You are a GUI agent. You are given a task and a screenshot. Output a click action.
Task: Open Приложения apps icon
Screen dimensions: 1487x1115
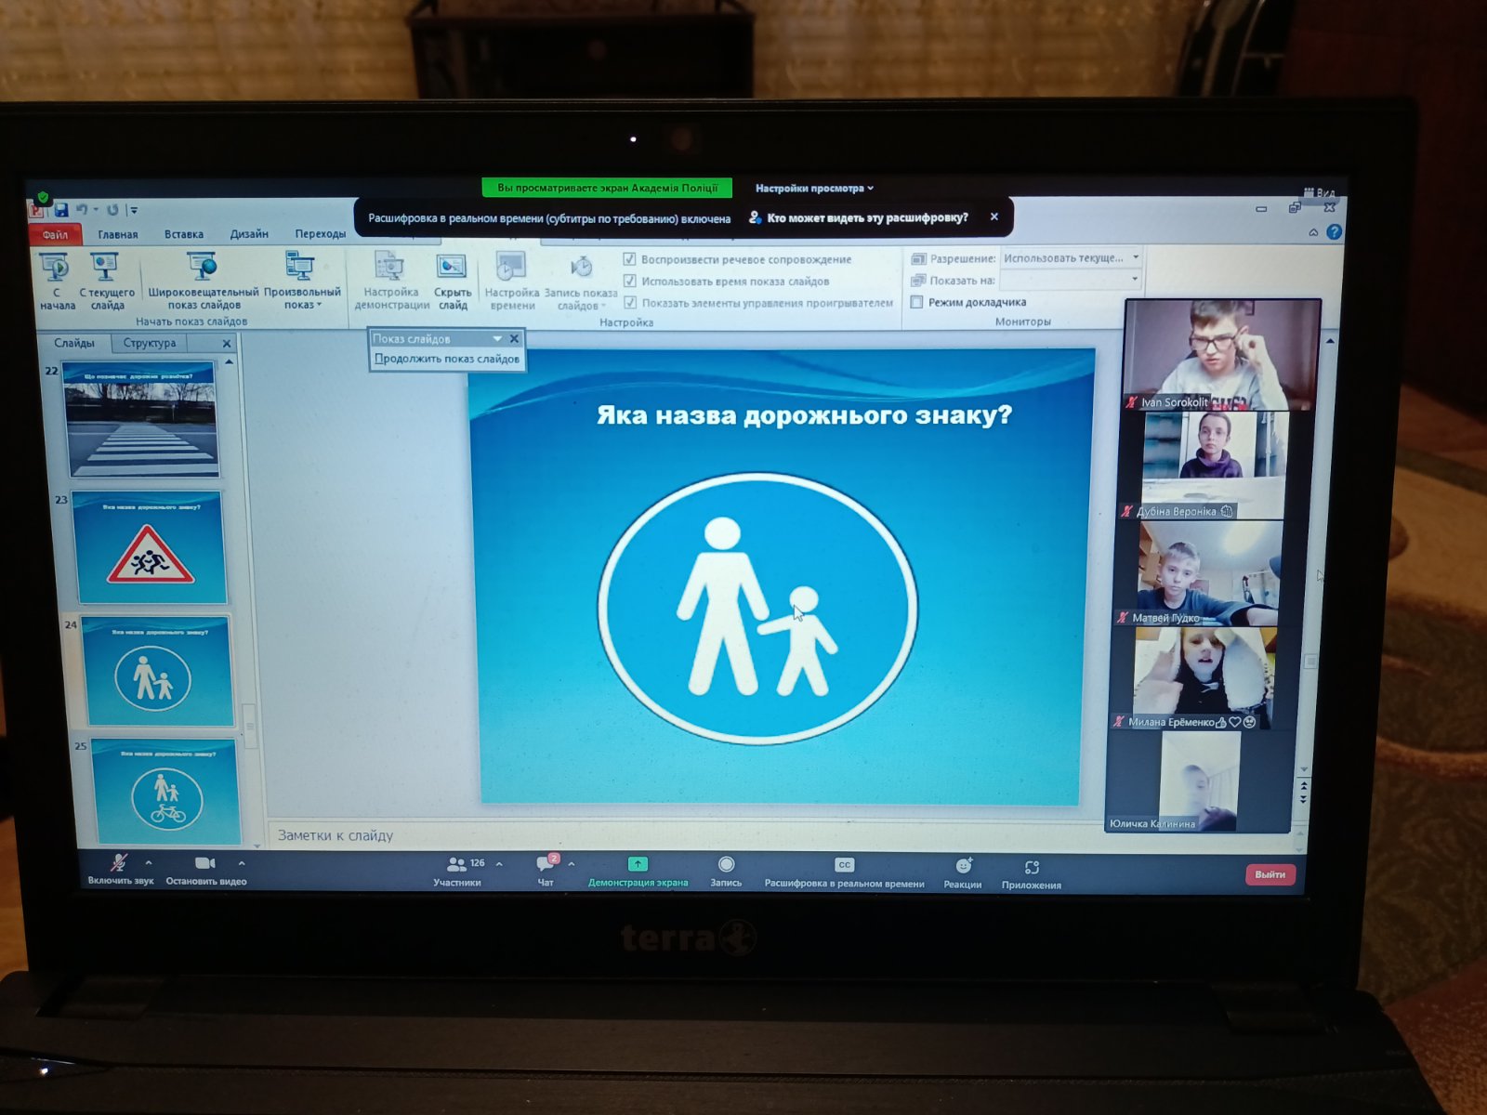1032,867
